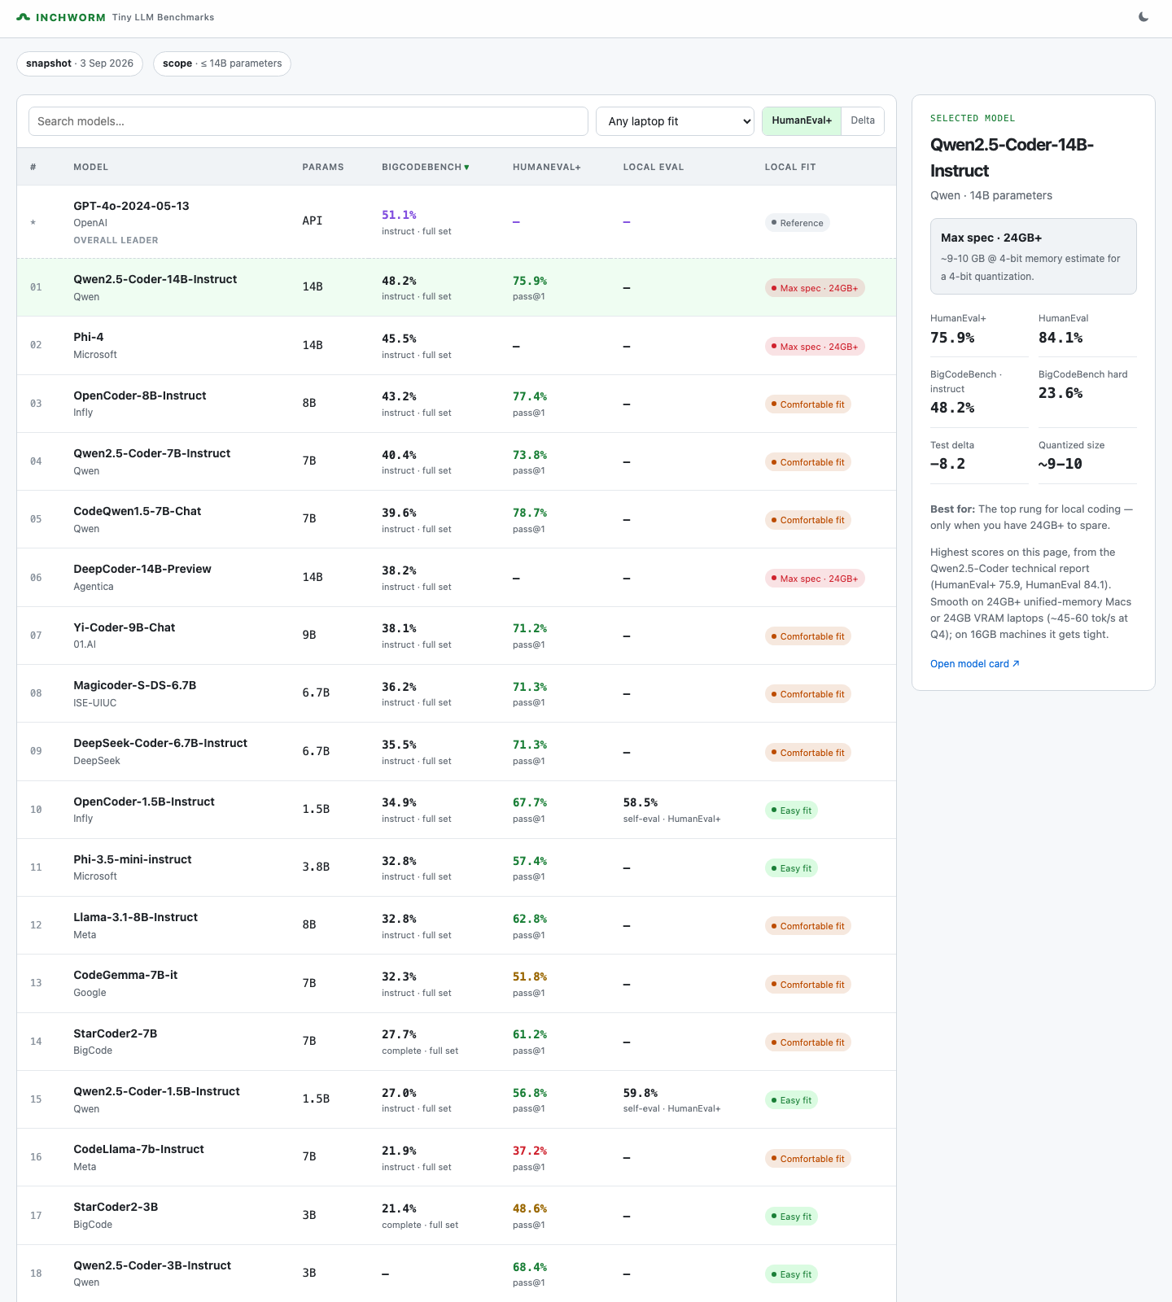This screenshot has height=1302, width=1172.
Task: Sort by the Params column header
Action: [323, 168]
